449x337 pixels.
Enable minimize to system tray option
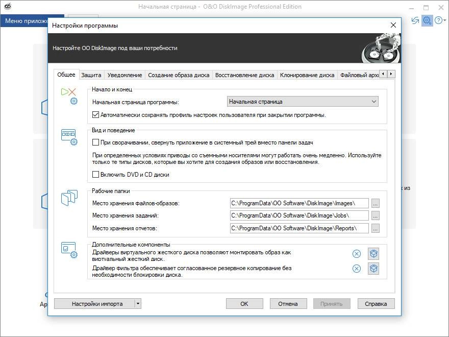point(95,142)
